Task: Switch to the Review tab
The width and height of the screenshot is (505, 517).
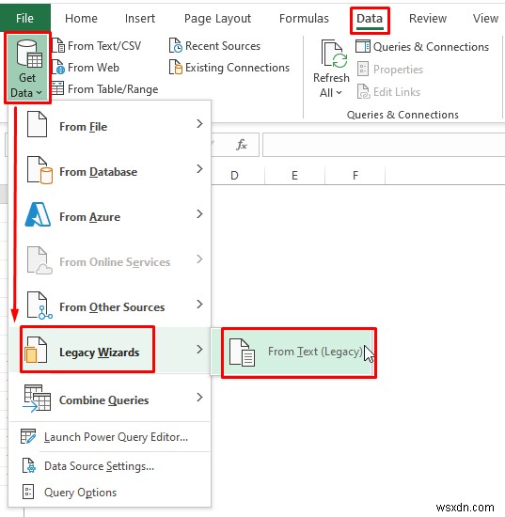Action: (428, 19)
